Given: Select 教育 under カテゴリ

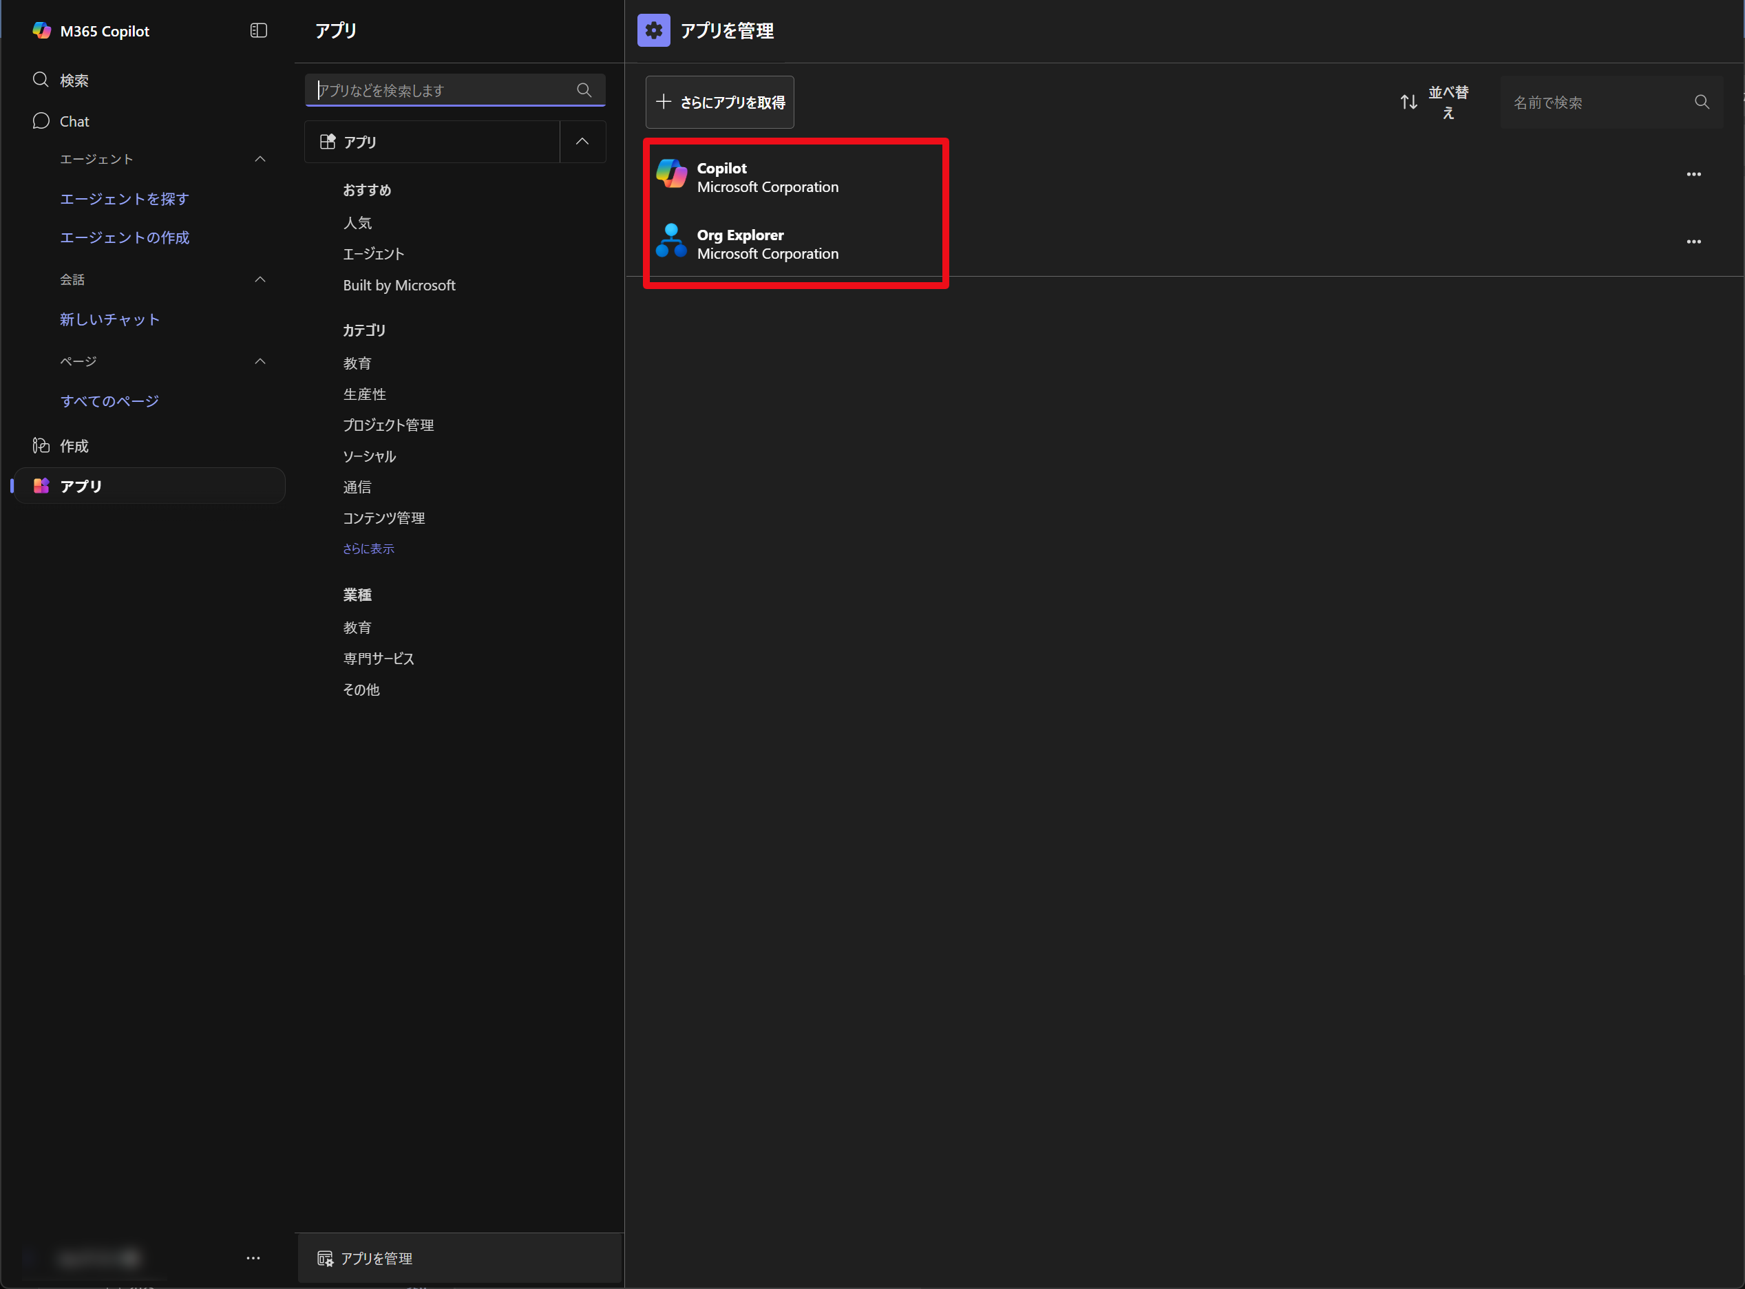Looking at the screenshot, I should [x=357, y=363].
